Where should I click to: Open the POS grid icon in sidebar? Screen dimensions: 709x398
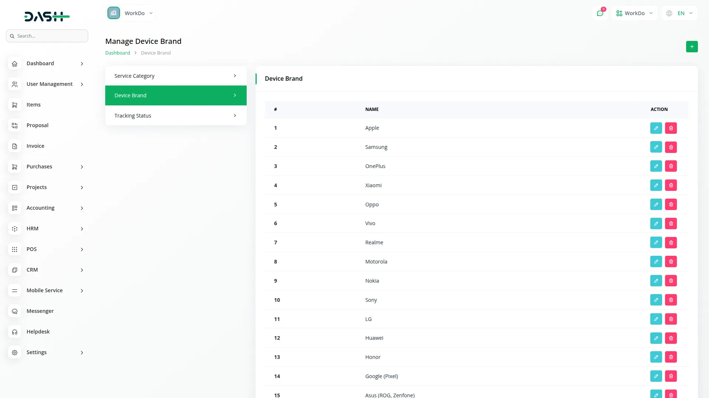coord(14,249)
